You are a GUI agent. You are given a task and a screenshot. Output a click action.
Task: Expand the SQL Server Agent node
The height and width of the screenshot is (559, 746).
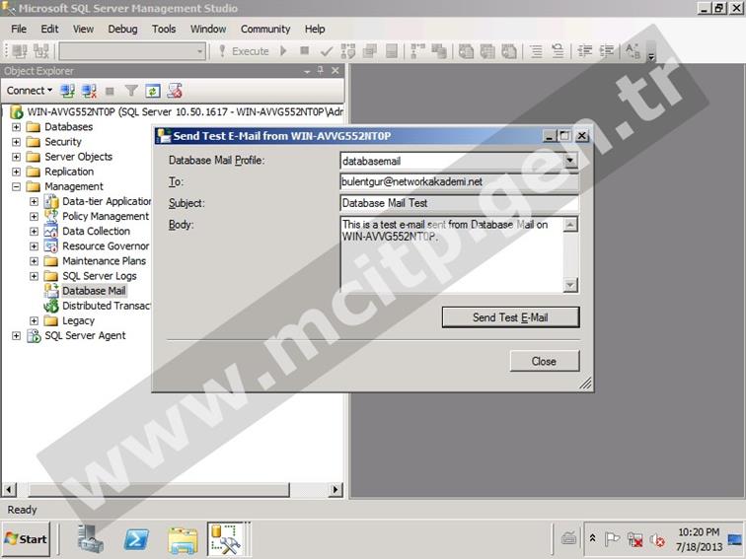coord(16,335)
